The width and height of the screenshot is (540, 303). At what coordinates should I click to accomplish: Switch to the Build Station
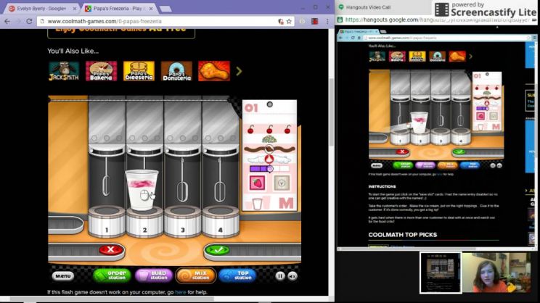point(154,275)
